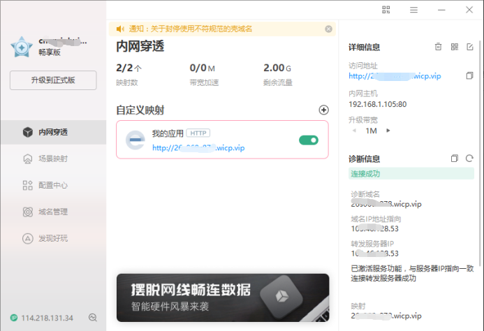The image size is (484, 331).
Task: Click the star user avatar
Action: pyautogui.click(x=22, y=47)
